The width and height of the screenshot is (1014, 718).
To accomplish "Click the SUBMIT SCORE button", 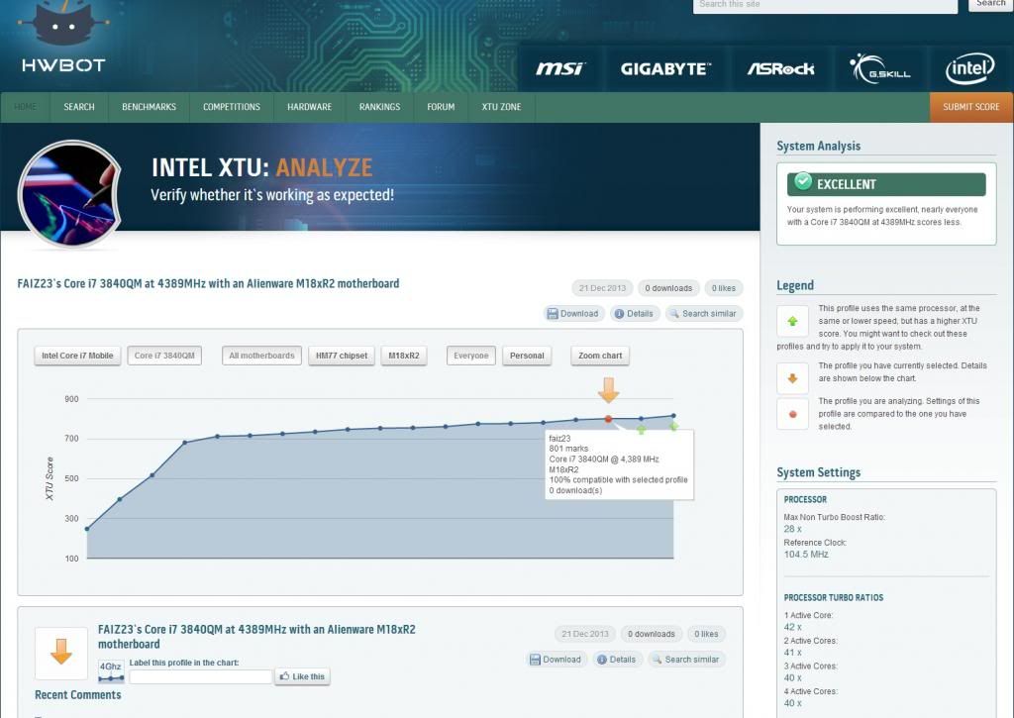I will 970,107.
